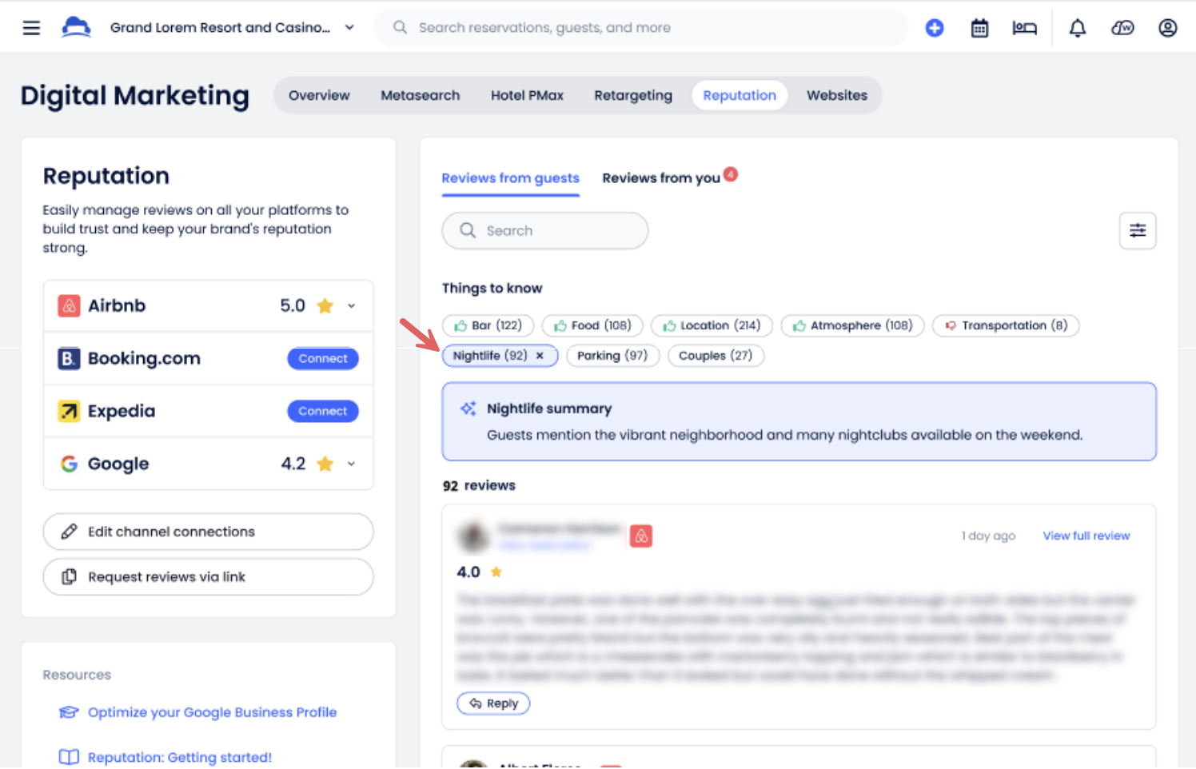Click the Airbnb source icon on review
This screenshot has width=1196, height=769.
[x=640, y=536]
